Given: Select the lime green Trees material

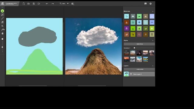Looking at the screenshot, I should click(152, 28).
